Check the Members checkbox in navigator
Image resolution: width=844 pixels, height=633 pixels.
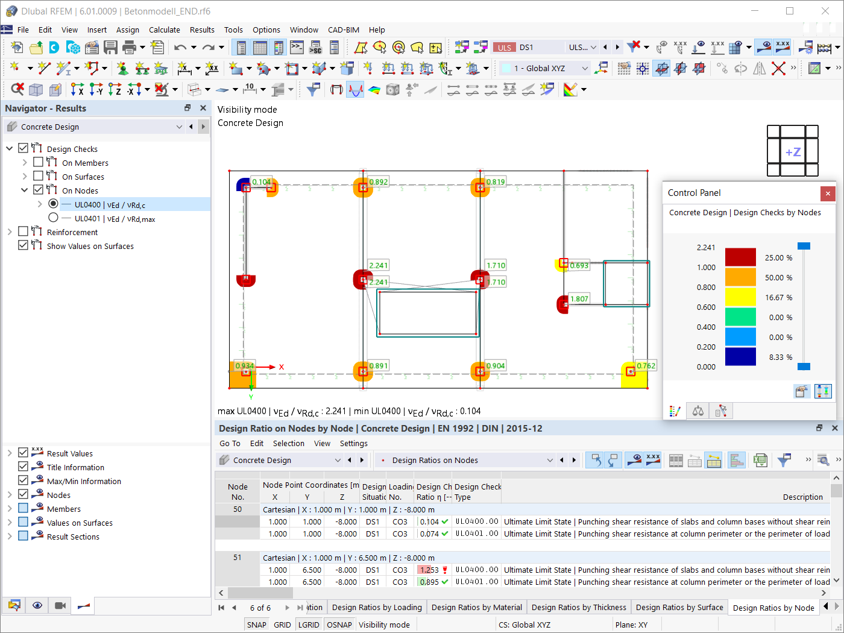[23, 508]
